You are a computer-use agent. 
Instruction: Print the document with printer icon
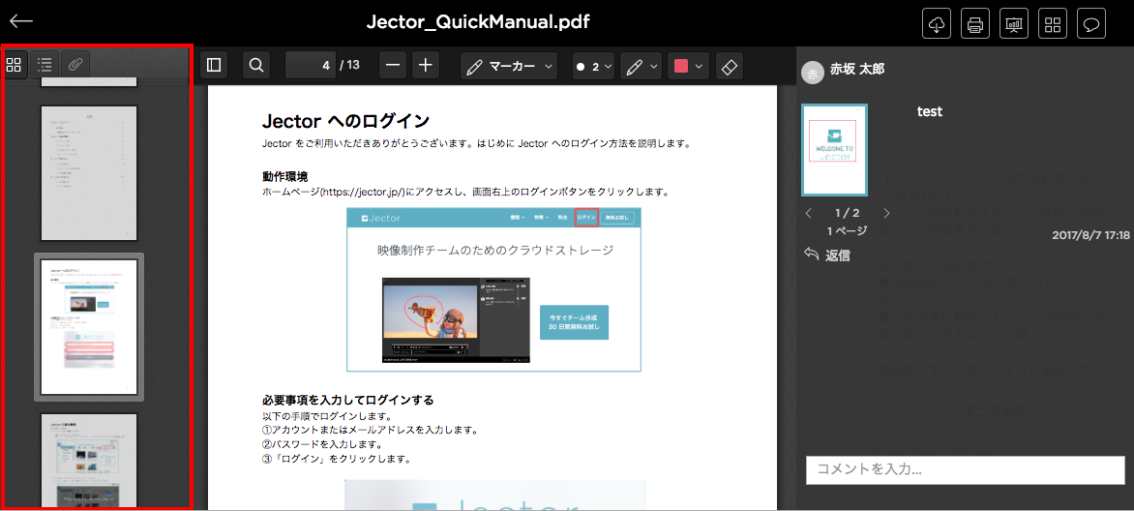(975, 24)
